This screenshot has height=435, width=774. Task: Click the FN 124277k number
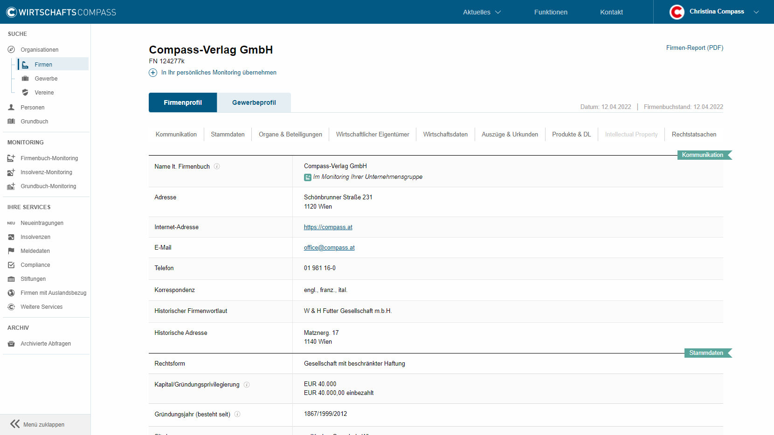(x=166, y=61)
